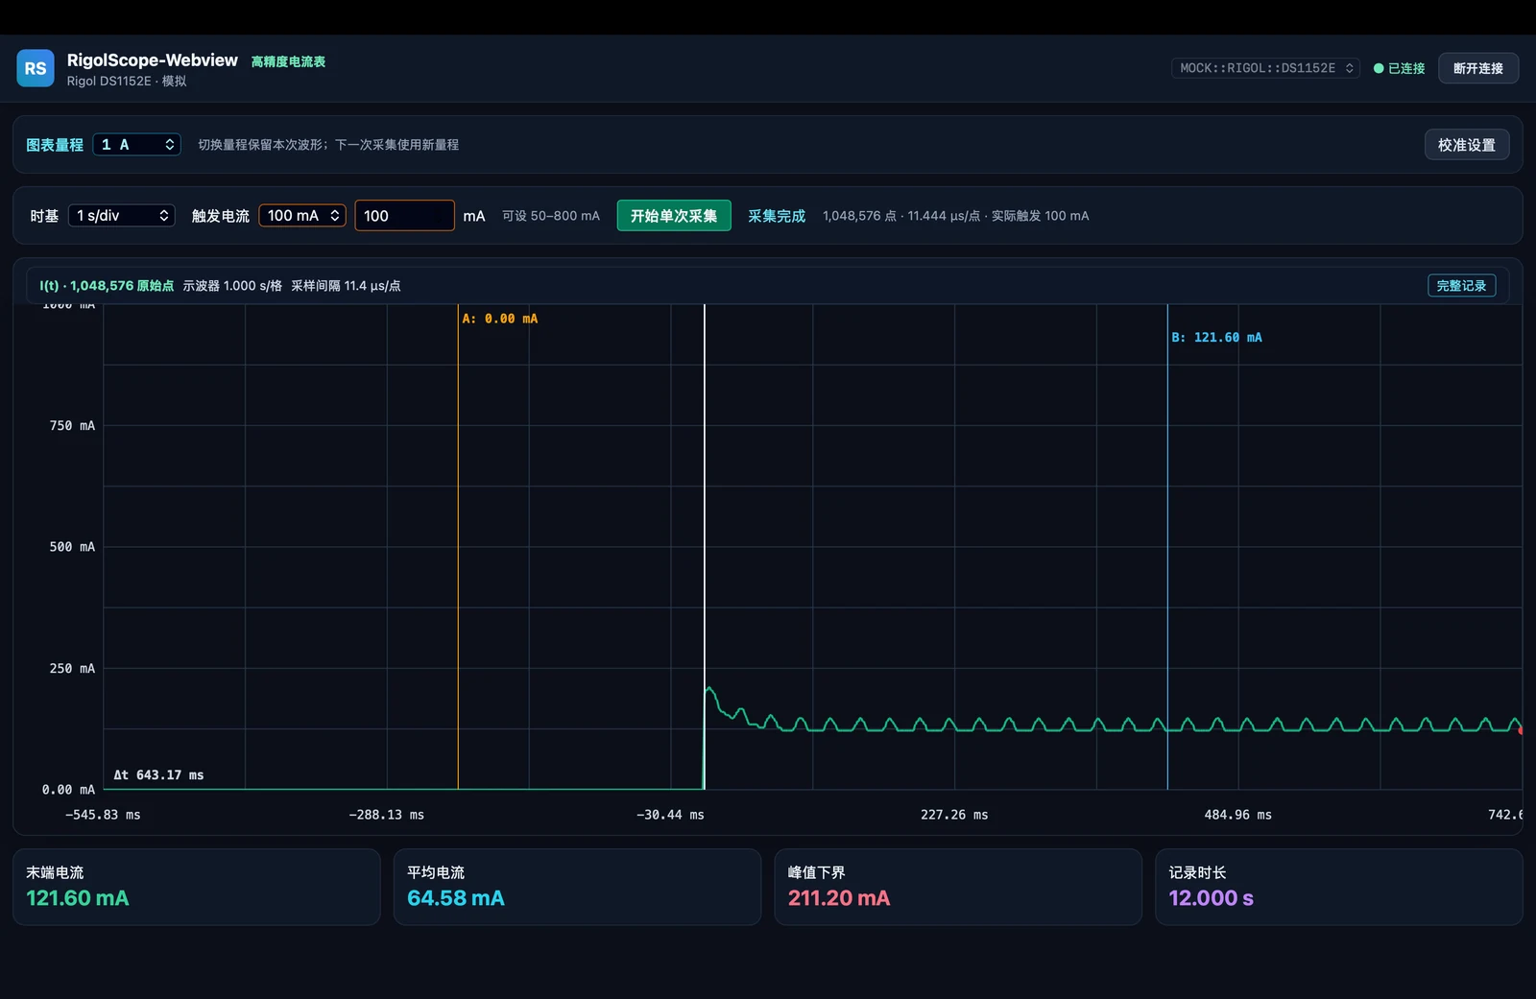The height and width of the screenshot is (999, 1536).
Task: Click the 平均电流 64.58 mA value
Action: (x=456, y=898)
